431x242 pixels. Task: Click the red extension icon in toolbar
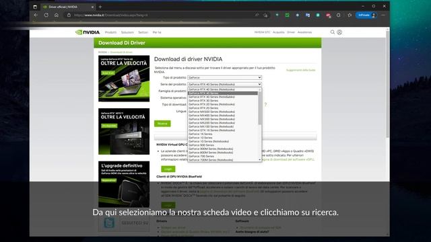click(328, 15)
